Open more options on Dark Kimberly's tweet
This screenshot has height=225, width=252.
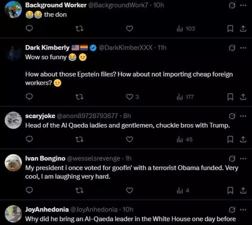coord(243,48)
